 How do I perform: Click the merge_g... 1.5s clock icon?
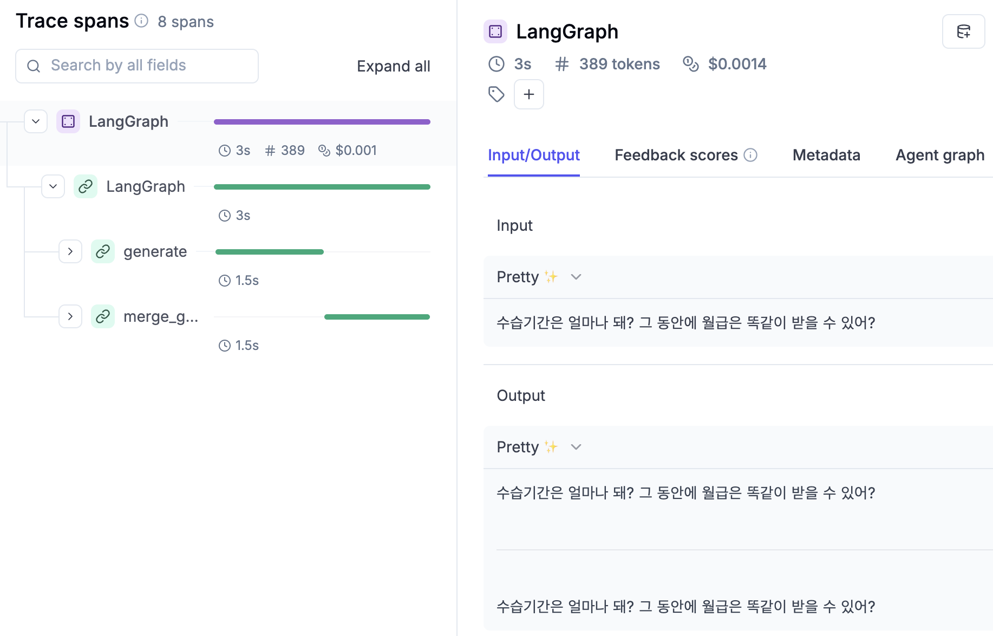tap(225, 346)
